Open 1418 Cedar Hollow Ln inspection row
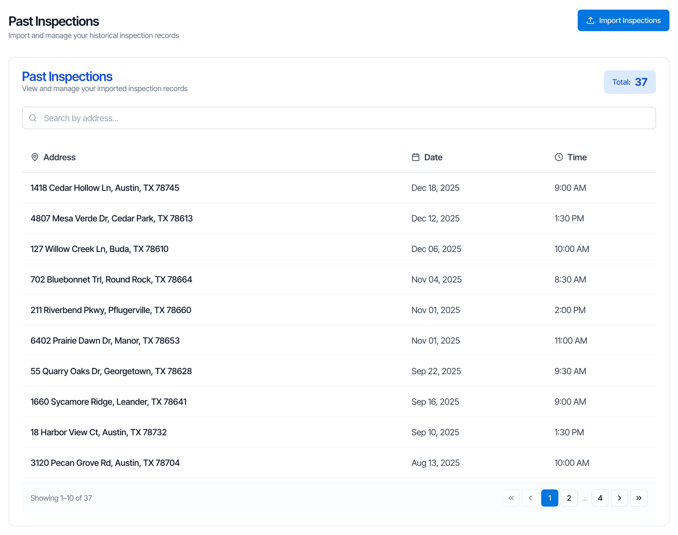The image size is (678, 535). [x=339, y=188]
